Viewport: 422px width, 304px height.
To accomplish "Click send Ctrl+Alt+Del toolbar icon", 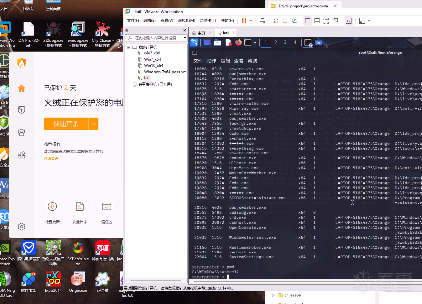I will click(x=262, y=21).
